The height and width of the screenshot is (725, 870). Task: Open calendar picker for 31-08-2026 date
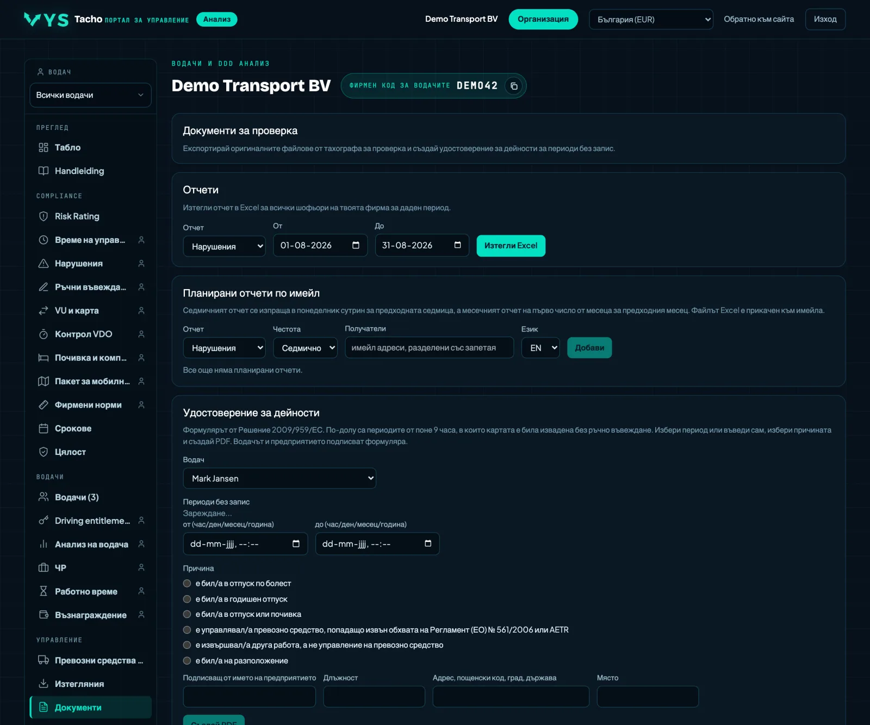[x=457, y=245]
